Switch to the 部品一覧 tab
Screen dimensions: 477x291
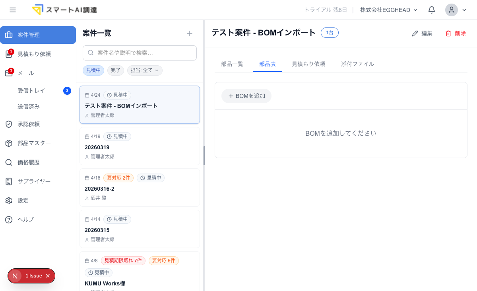pos(232,64)
